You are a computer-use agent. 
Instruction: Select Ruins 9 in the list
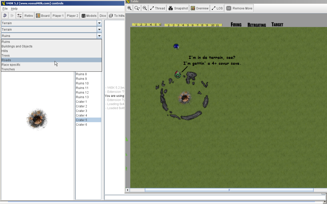pyautogui.click(x=88, y=79)
